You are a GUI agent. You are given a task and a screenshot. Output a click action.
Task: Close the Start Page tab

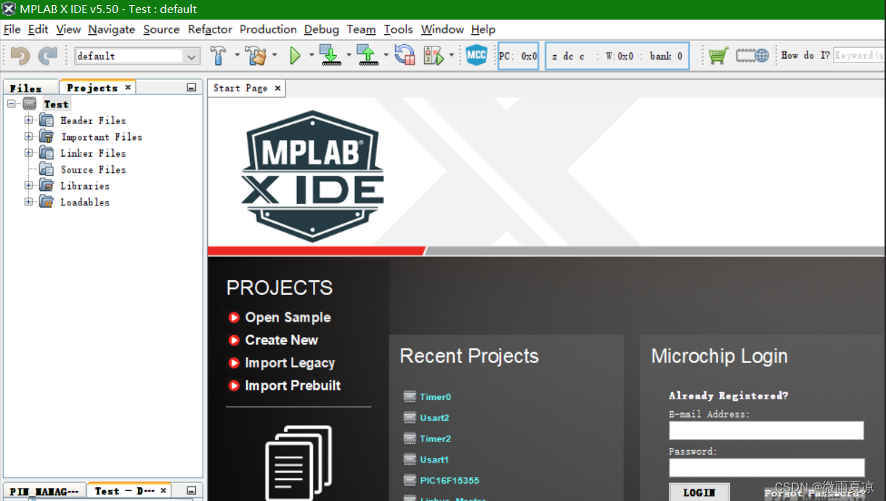point(277,88)
